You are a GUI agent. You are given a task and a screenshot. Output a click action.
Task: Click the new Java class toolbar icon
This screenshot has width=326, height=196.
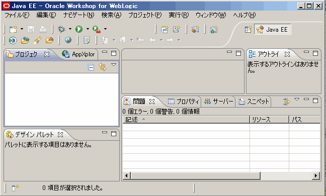(x=176, y=29)
